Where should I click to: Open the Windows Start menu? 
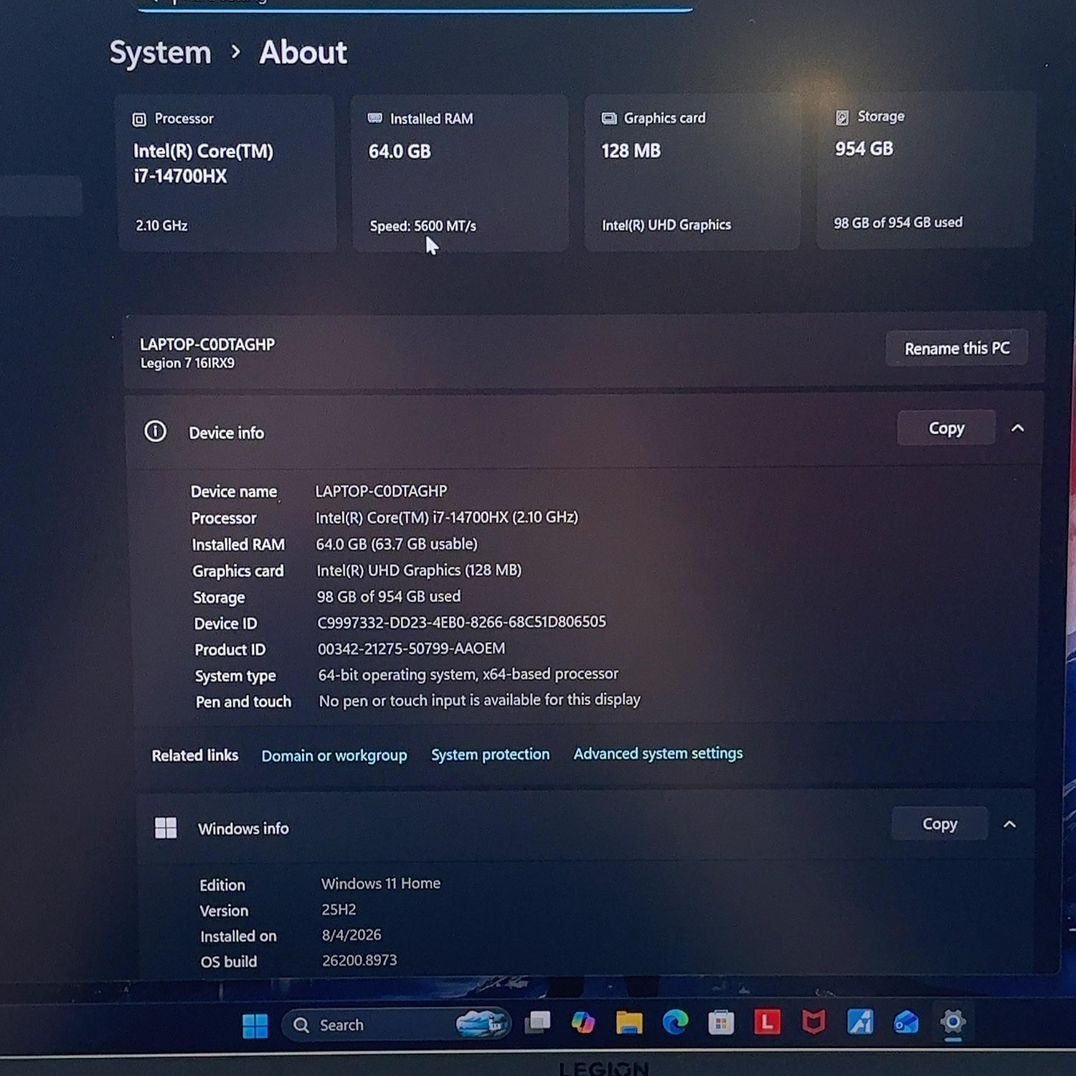[255, 1026]
